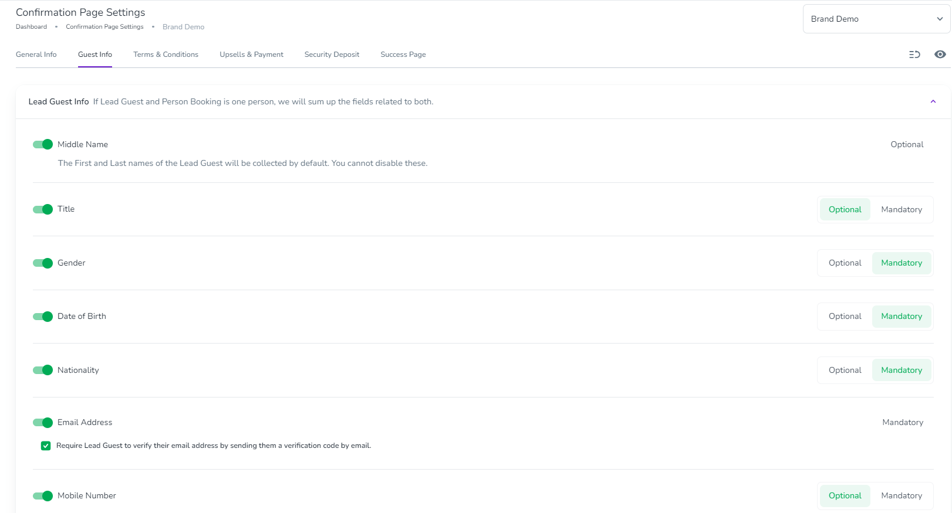The height and width of the screenshot is (513, 952).
Task: Set Title to Mandatory
Action: 902,209
